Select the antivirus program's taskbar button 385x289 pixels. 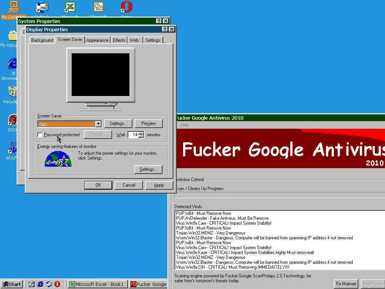148,284
